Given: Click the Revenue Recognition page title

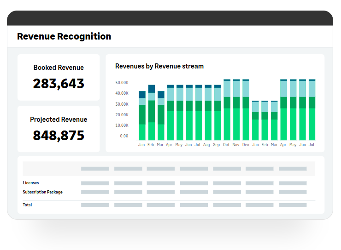Looking at the screenshot, I should click(x=64, y=36).
